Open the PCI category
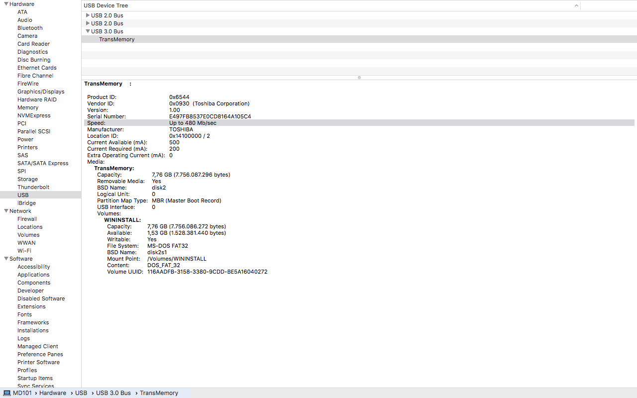The width and height of the screenshot is (637, 398). coord(22,123)
